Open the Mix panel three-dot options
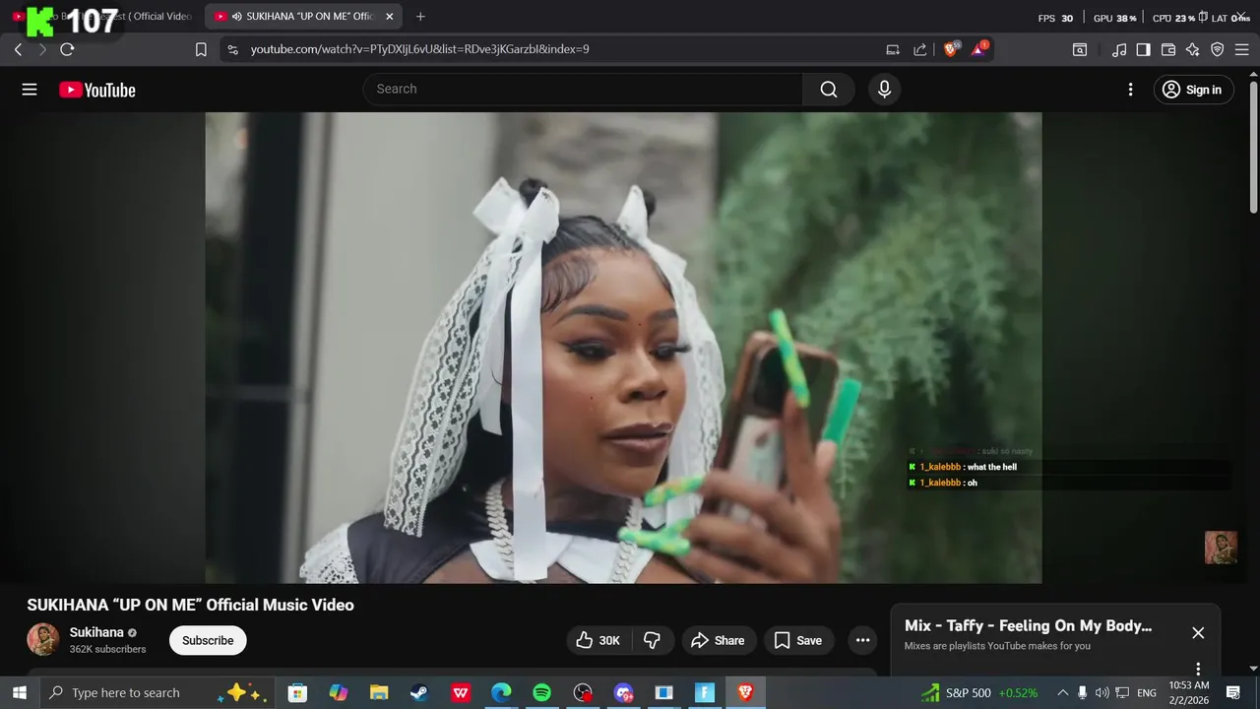This screenshot has width=1260, height=709. point(1198,669)
